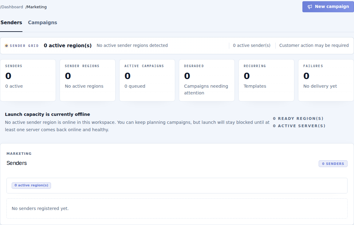Click "Campaigns needing attention" text
354x225 pixels.
click(206, 90)
